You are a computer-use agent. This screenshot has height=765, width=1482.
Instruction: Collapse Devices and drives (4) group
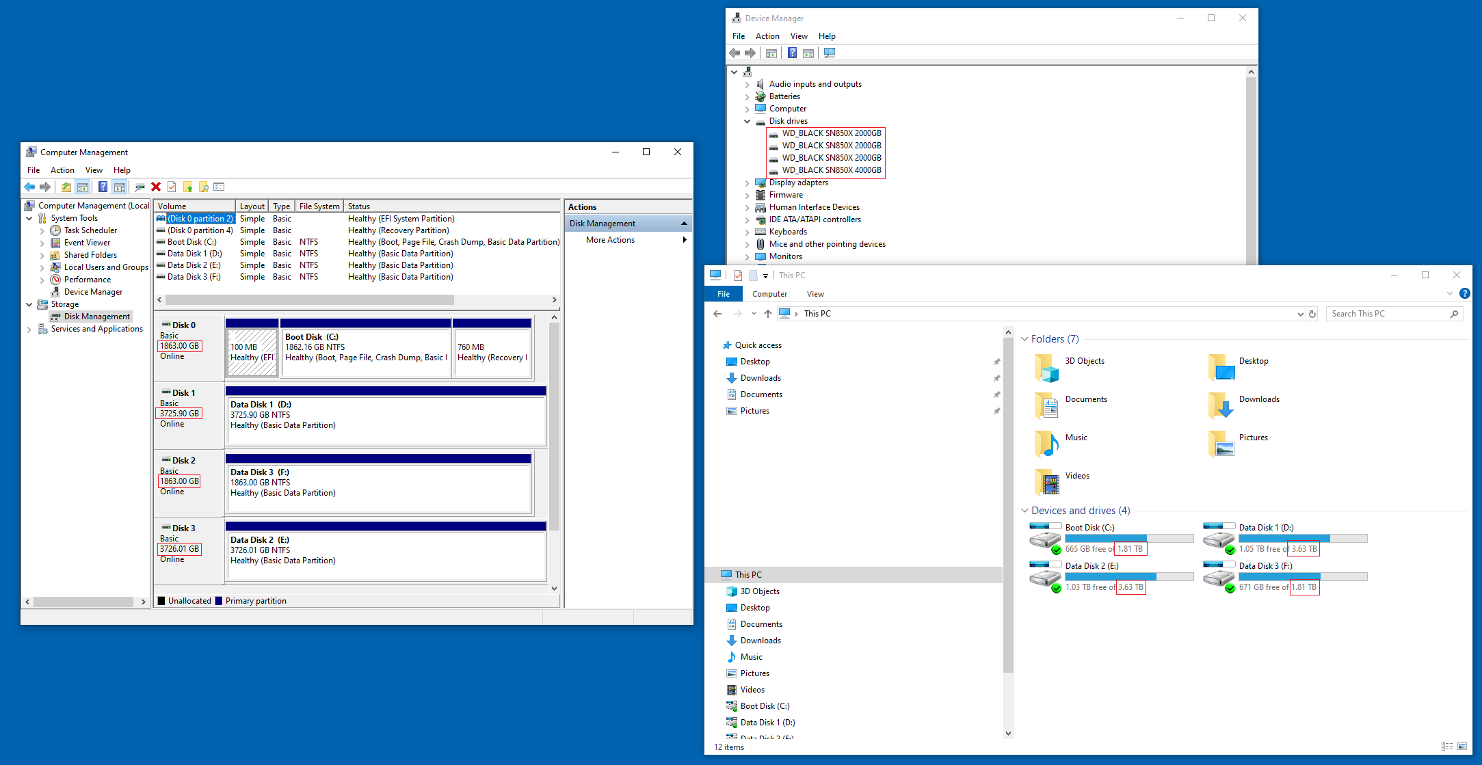[x=1024, y=511]
